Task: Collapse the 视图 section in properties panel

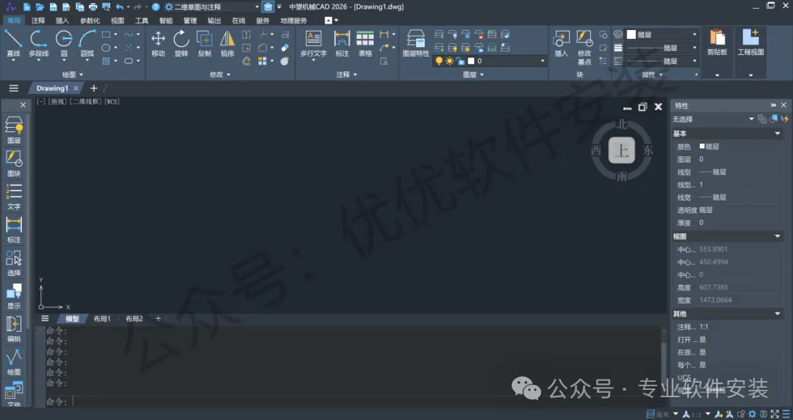Action: coord(778,236)
